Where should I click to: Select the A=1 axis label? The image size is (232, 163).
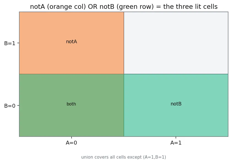[x=176, y=143]
